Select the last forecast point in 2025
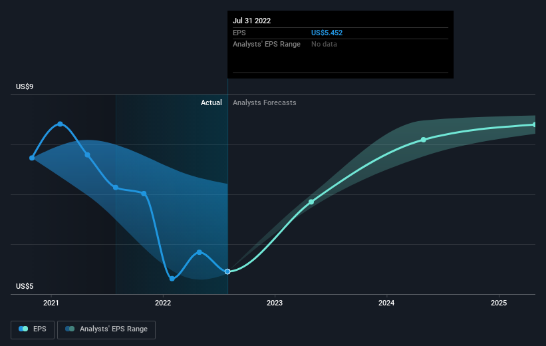 (535, 124)
